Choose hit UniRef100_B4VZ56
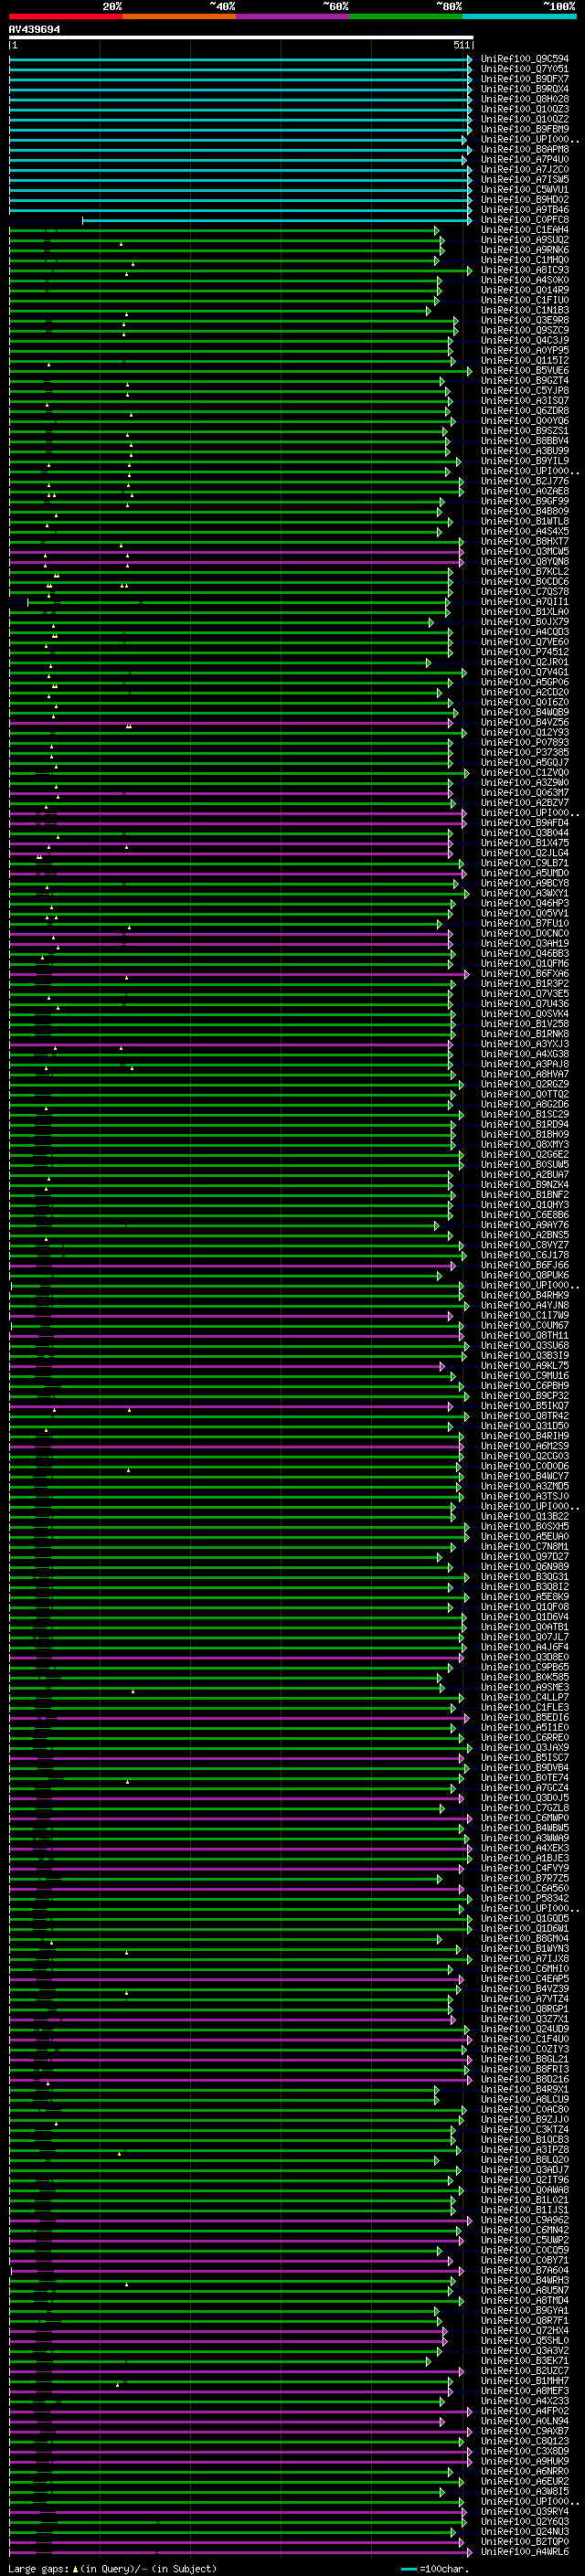 [x=524, y=722]
